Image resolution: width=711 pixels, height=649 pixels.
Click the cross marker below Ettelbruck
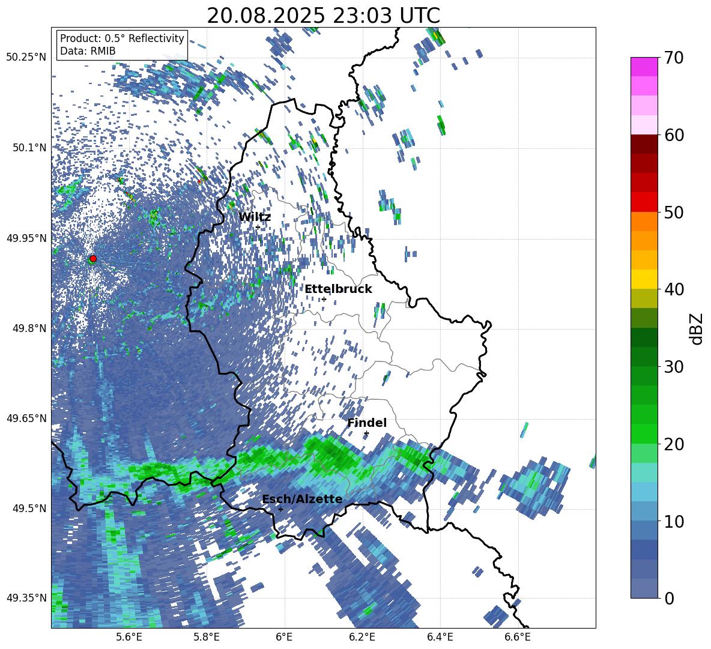click(x=324, y=299)
